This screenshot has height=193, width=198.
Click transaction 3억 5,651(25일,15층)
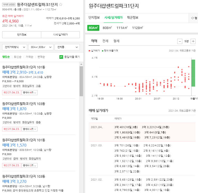point(128,180)
